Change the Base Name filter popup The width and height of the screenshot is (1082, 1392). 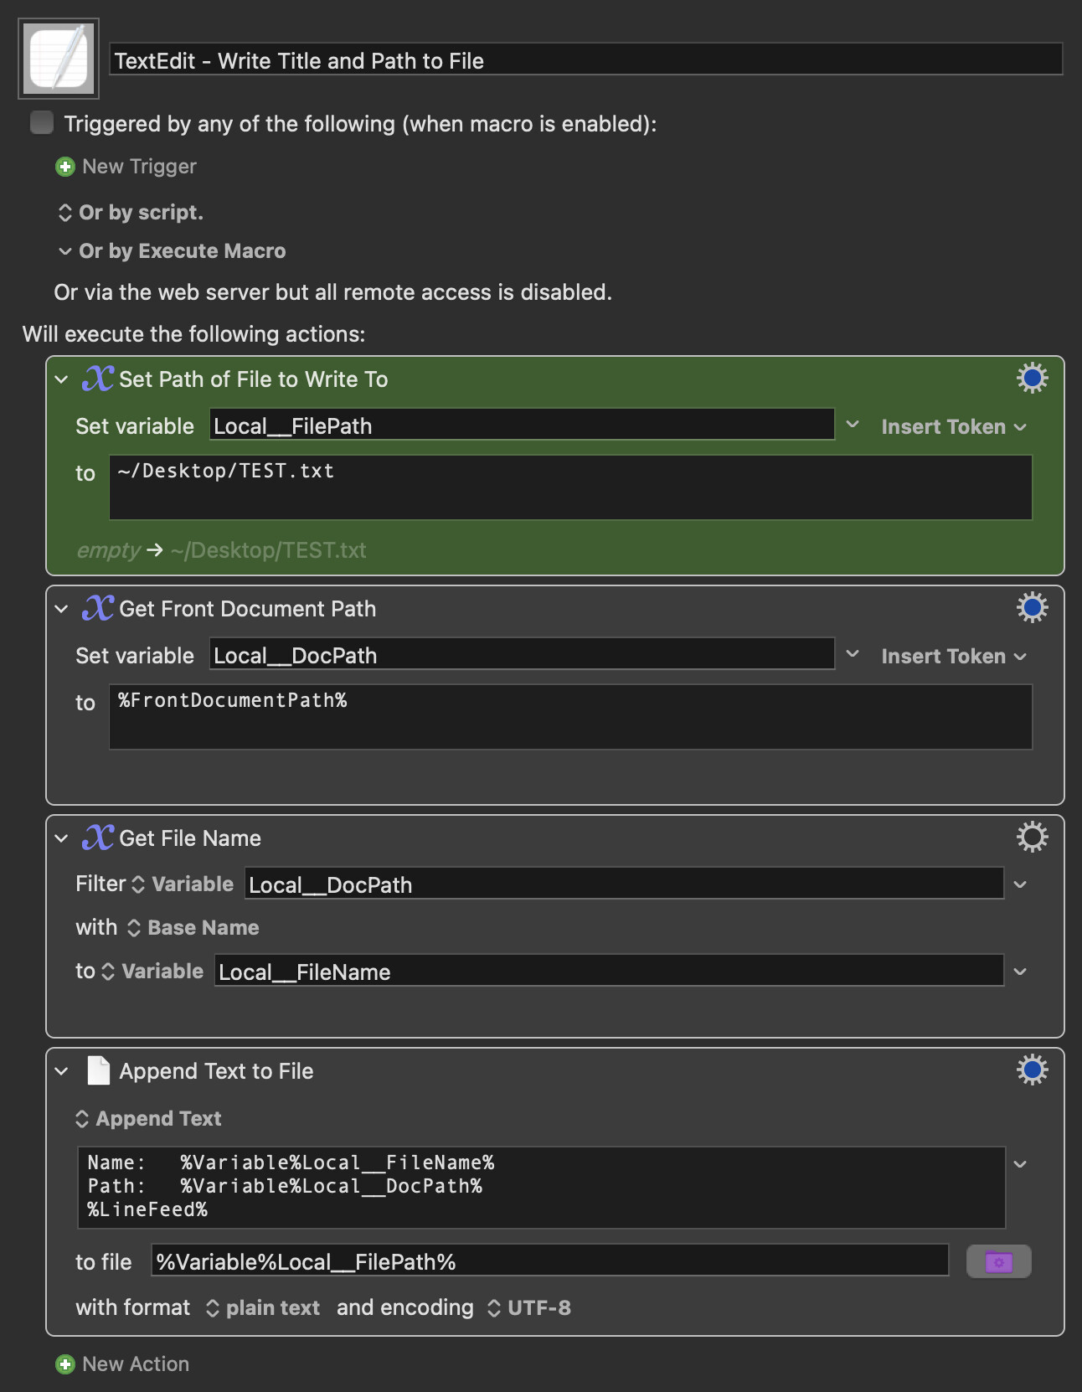(x=193, y=928)
